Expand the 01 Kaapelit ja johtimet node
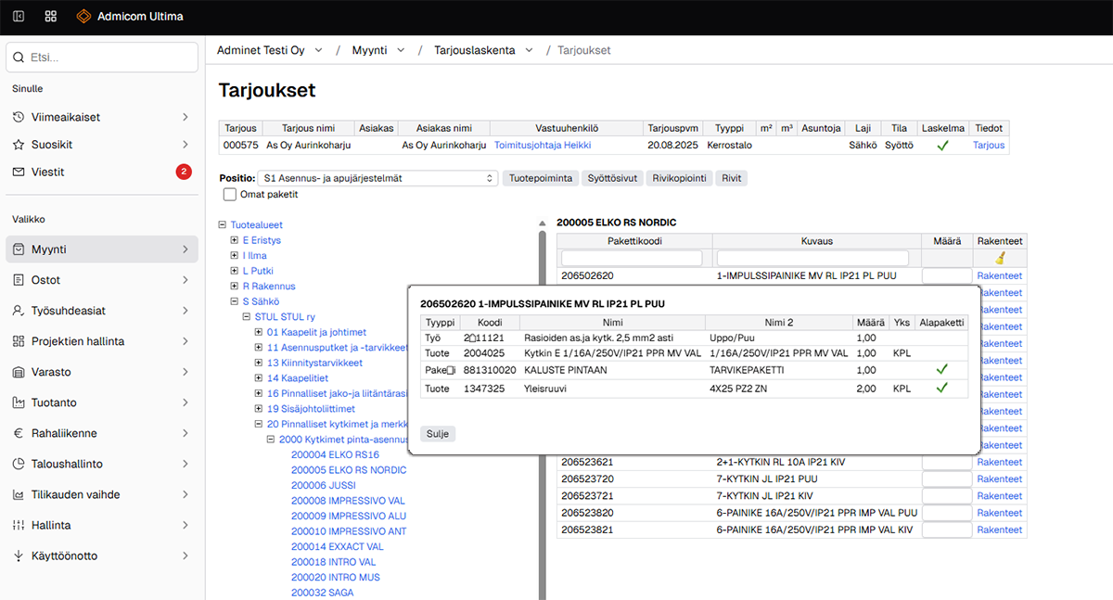Screen dimensions: 1113x600 pyautogui.click(x=259, y=332)
